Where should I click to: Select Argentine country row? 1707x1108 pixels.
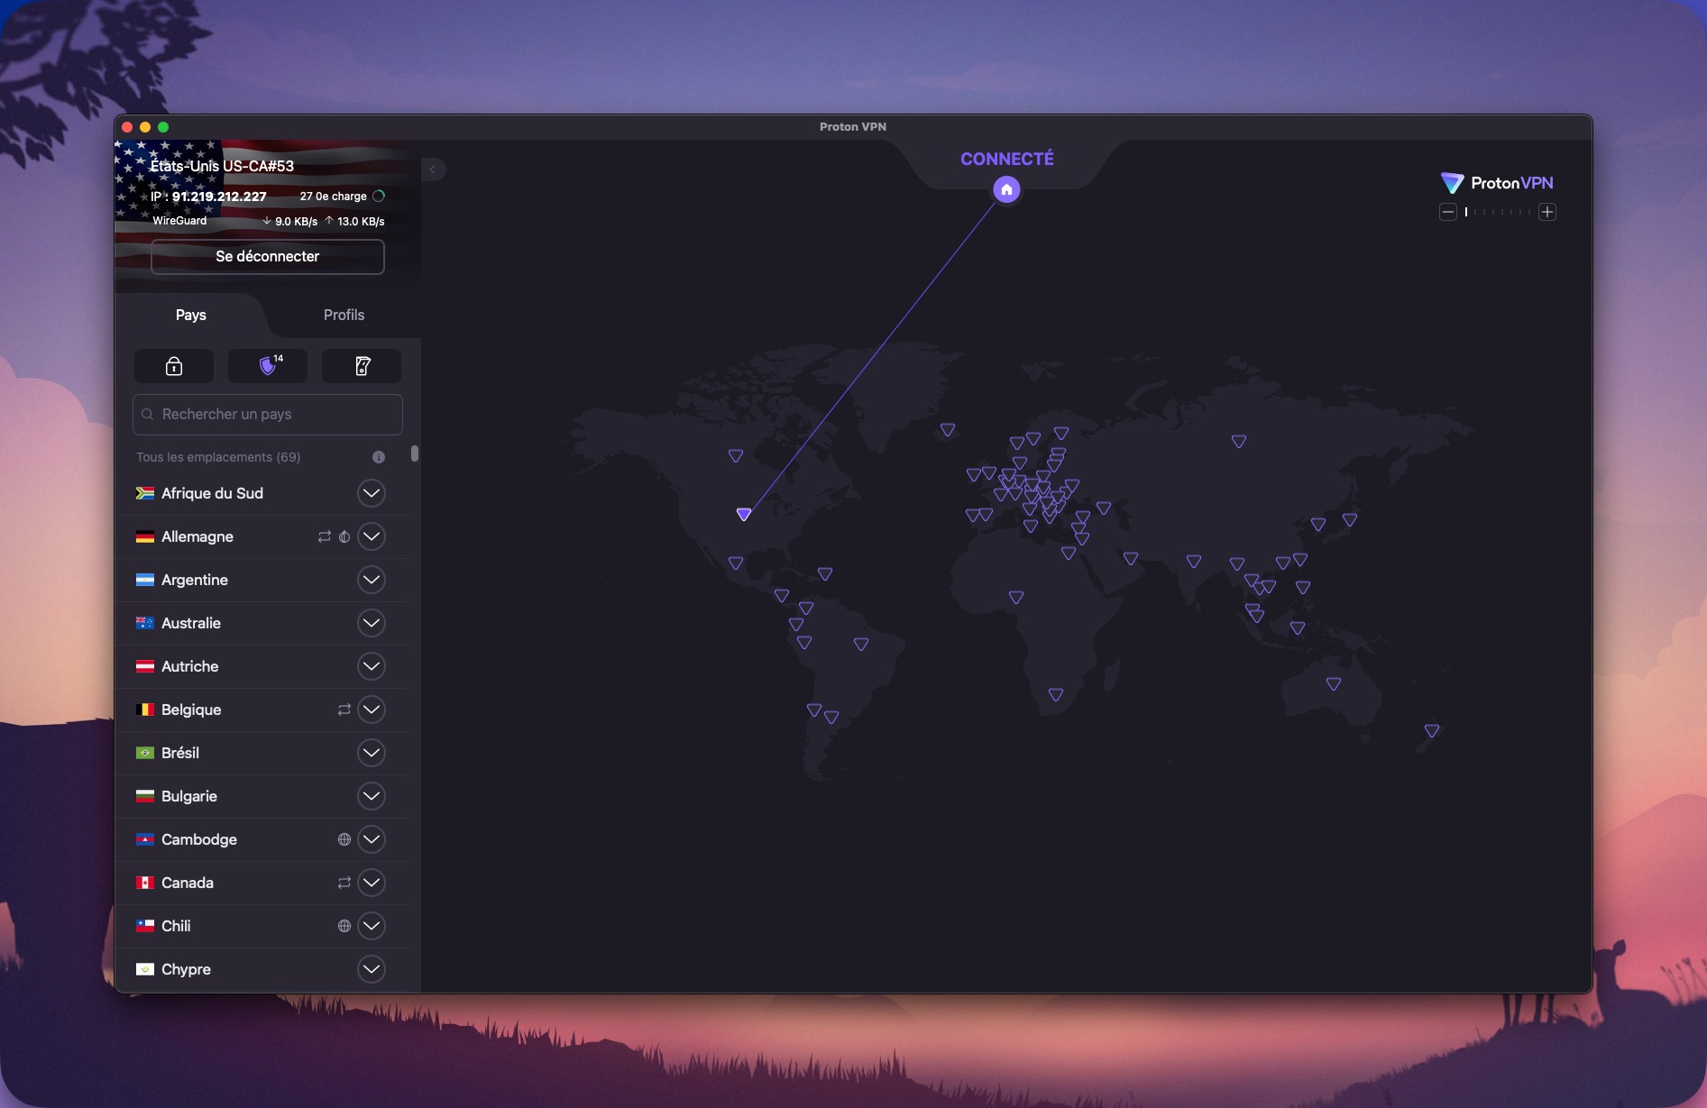pos(262,580)
